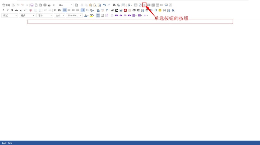Click the 源码 source button
This screenshot has width=260, height=145.
(6, 5)
